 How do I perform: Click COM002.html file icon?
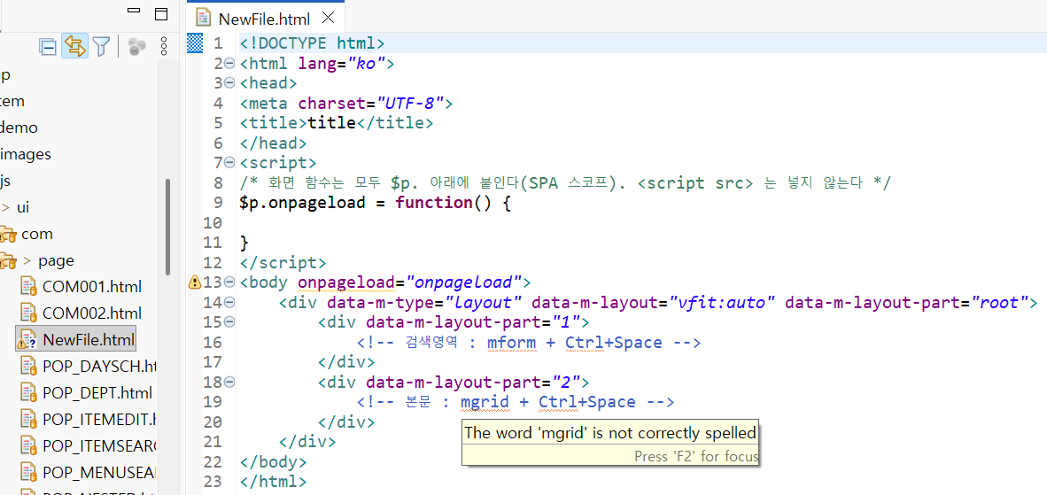pos(28,313)
